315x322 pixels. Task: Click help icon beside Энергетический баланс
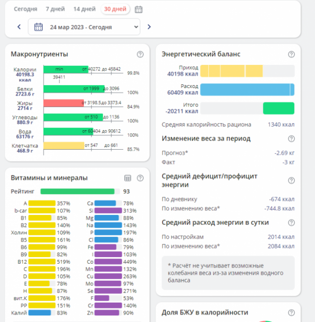pyautogui.click(x=291, y=54)
